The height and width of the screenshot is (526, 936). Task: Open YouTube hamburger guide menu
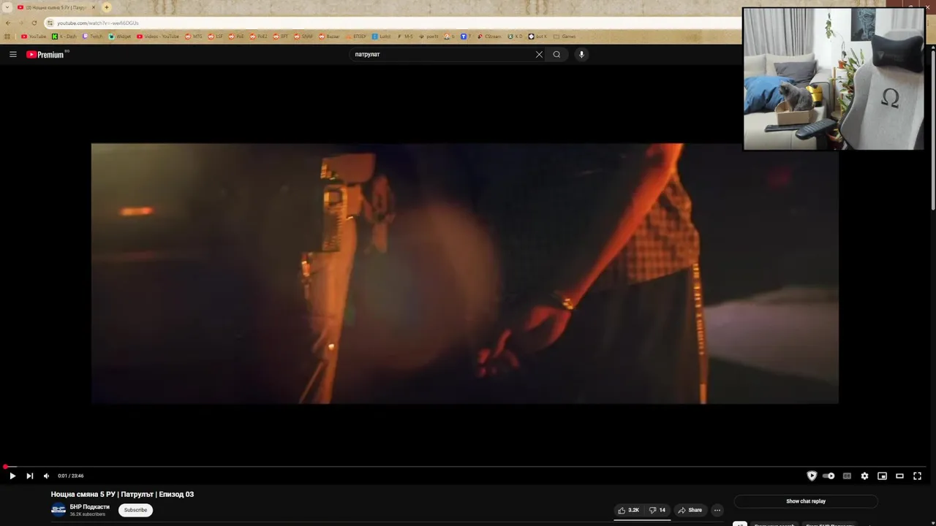pyautogui.click(x=12, y=54)
